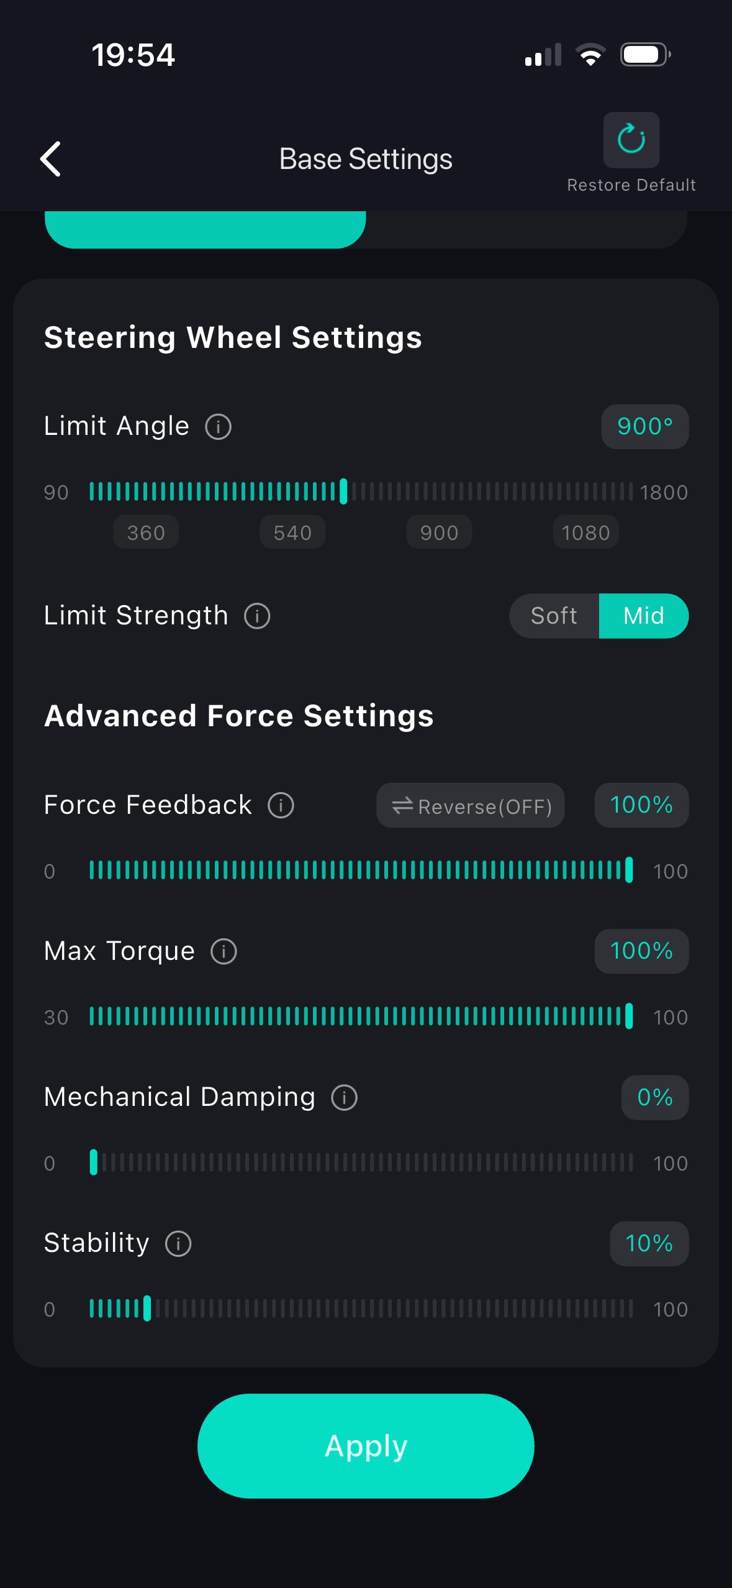Edit the Mechanical Damping 0% value

coord(654,1098)
